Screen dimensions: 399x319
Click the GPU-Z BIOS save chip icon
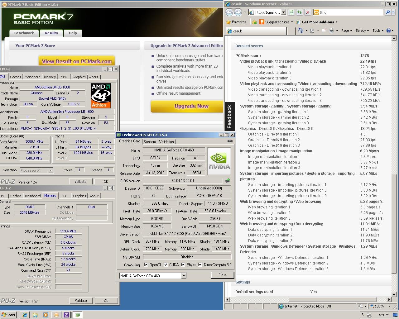click(228, 181)
